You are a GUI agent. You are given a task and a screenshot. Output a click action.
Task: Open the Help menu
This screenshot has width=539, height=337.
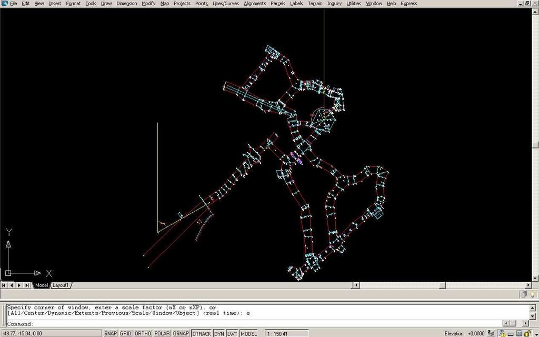(392, 4)
